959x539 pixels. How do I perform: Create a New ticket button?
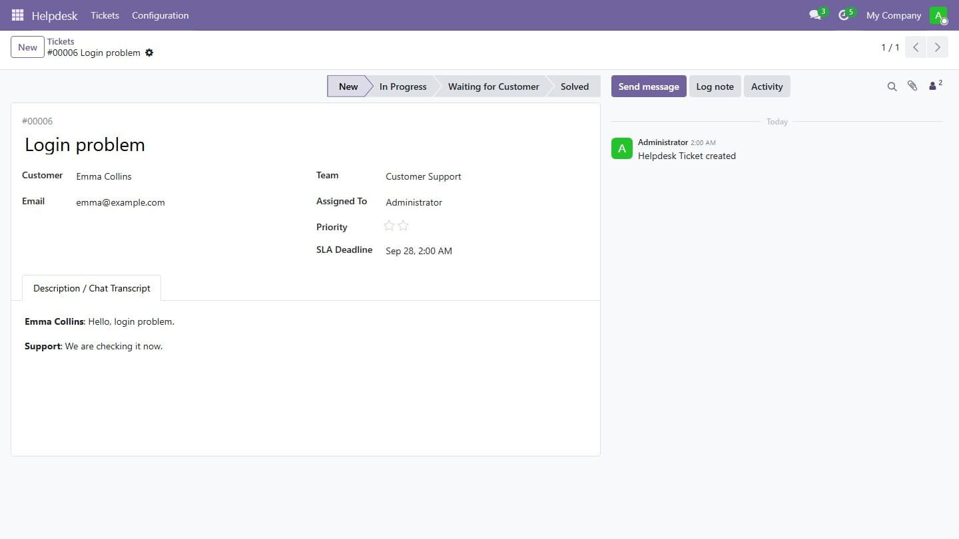pyautogui.click(x=27, y=47)
